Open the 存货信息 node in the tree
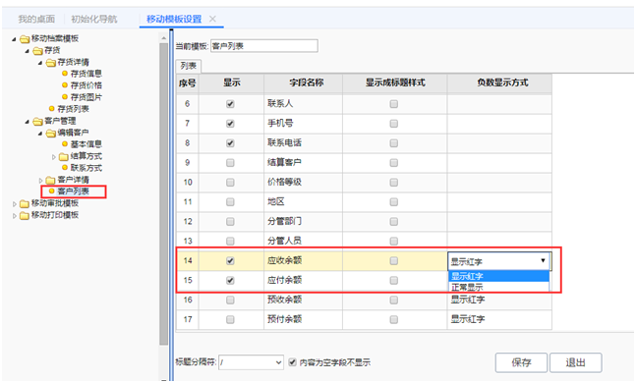This screenshot has width=636, height=383. coord(86,74)
